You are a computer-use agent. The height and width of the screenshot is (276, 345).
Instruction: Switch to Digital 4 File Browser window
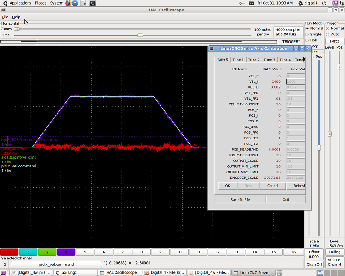coord(164,273)
